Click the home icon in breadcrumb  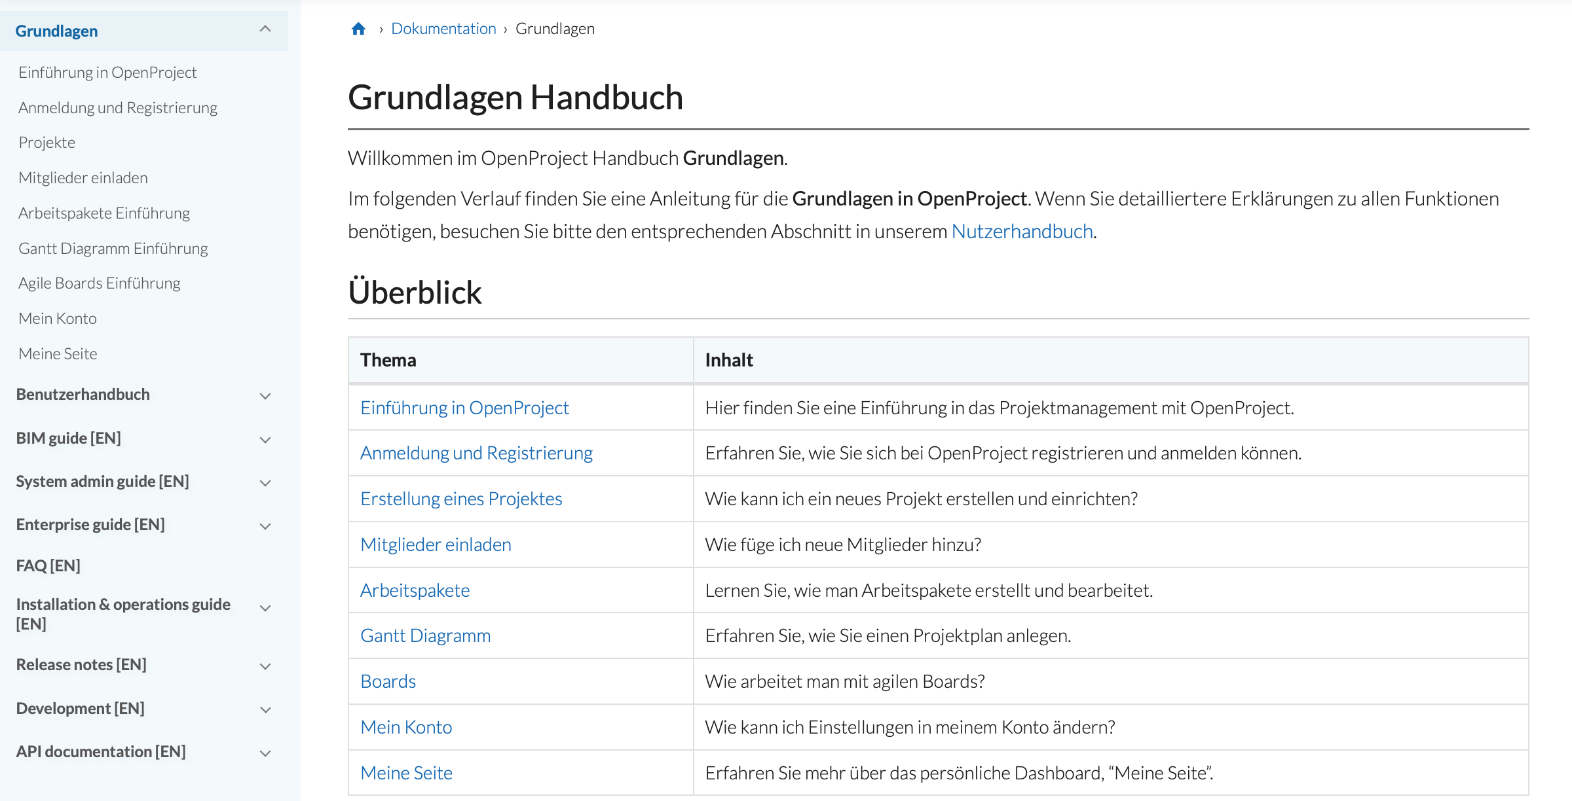pyautogui.click(x=358, y=29)
